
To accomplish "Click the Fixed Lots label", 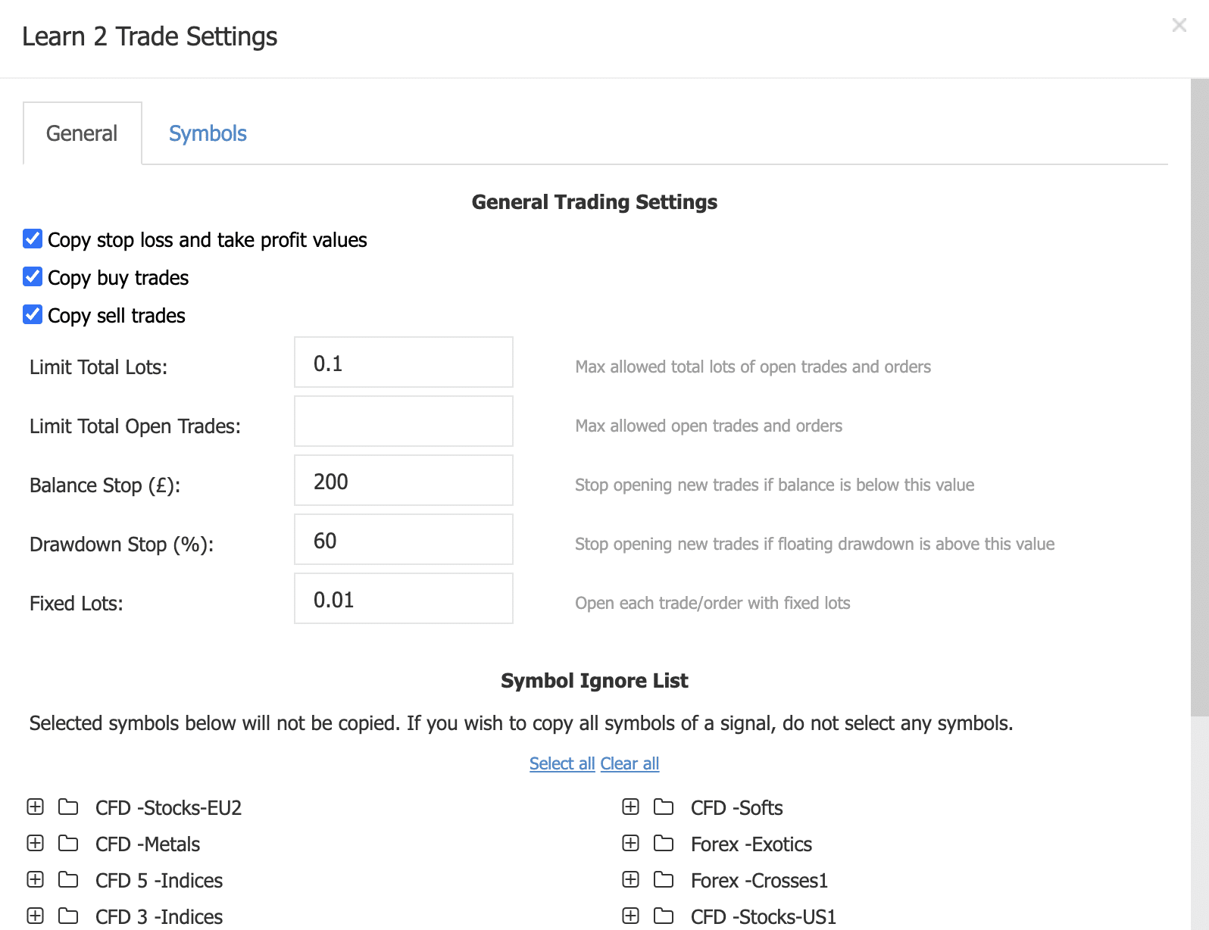I will pos(77,604).
